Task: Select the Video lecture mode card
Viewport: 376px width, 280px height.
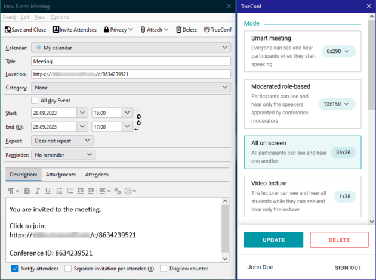Action: point(303,197)
